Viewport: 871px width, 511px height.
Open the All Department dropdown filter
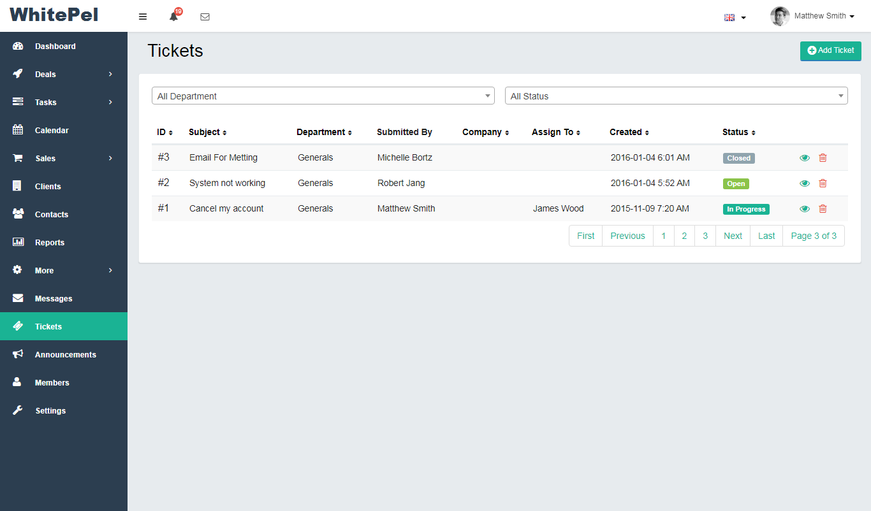(x=323, y=96)
